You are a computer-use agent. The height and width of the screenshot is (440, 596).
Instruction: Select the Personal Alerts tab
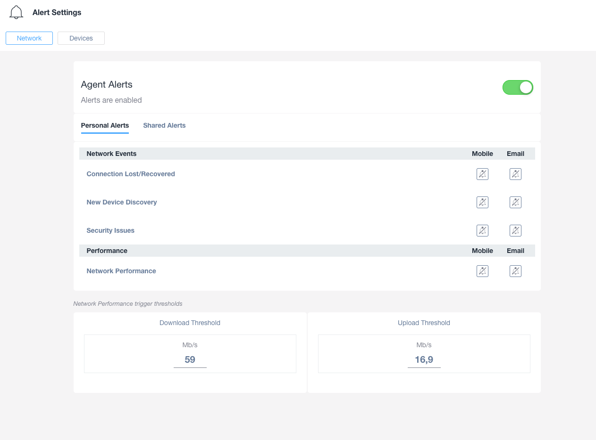[105, 125]
